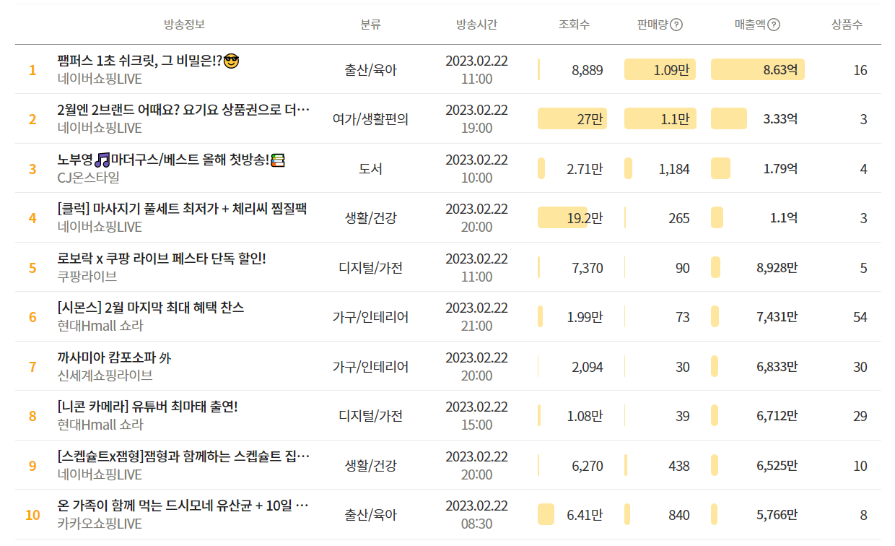Click the 카카오쇼핑LIVE platform label

[100, 524]
